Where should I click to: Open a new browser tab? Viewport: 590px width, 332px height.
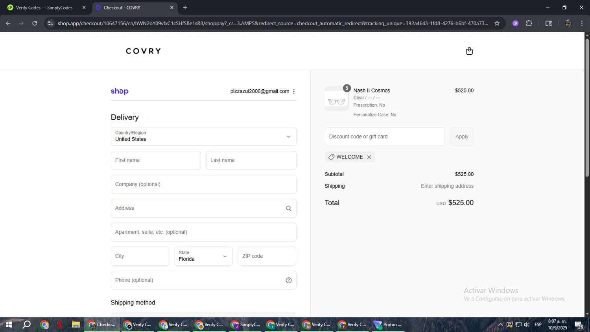[x=185, y=7]
